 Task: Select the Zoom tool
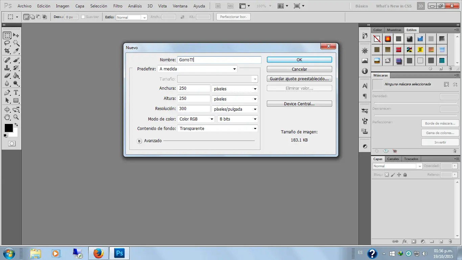coord(16,117)
